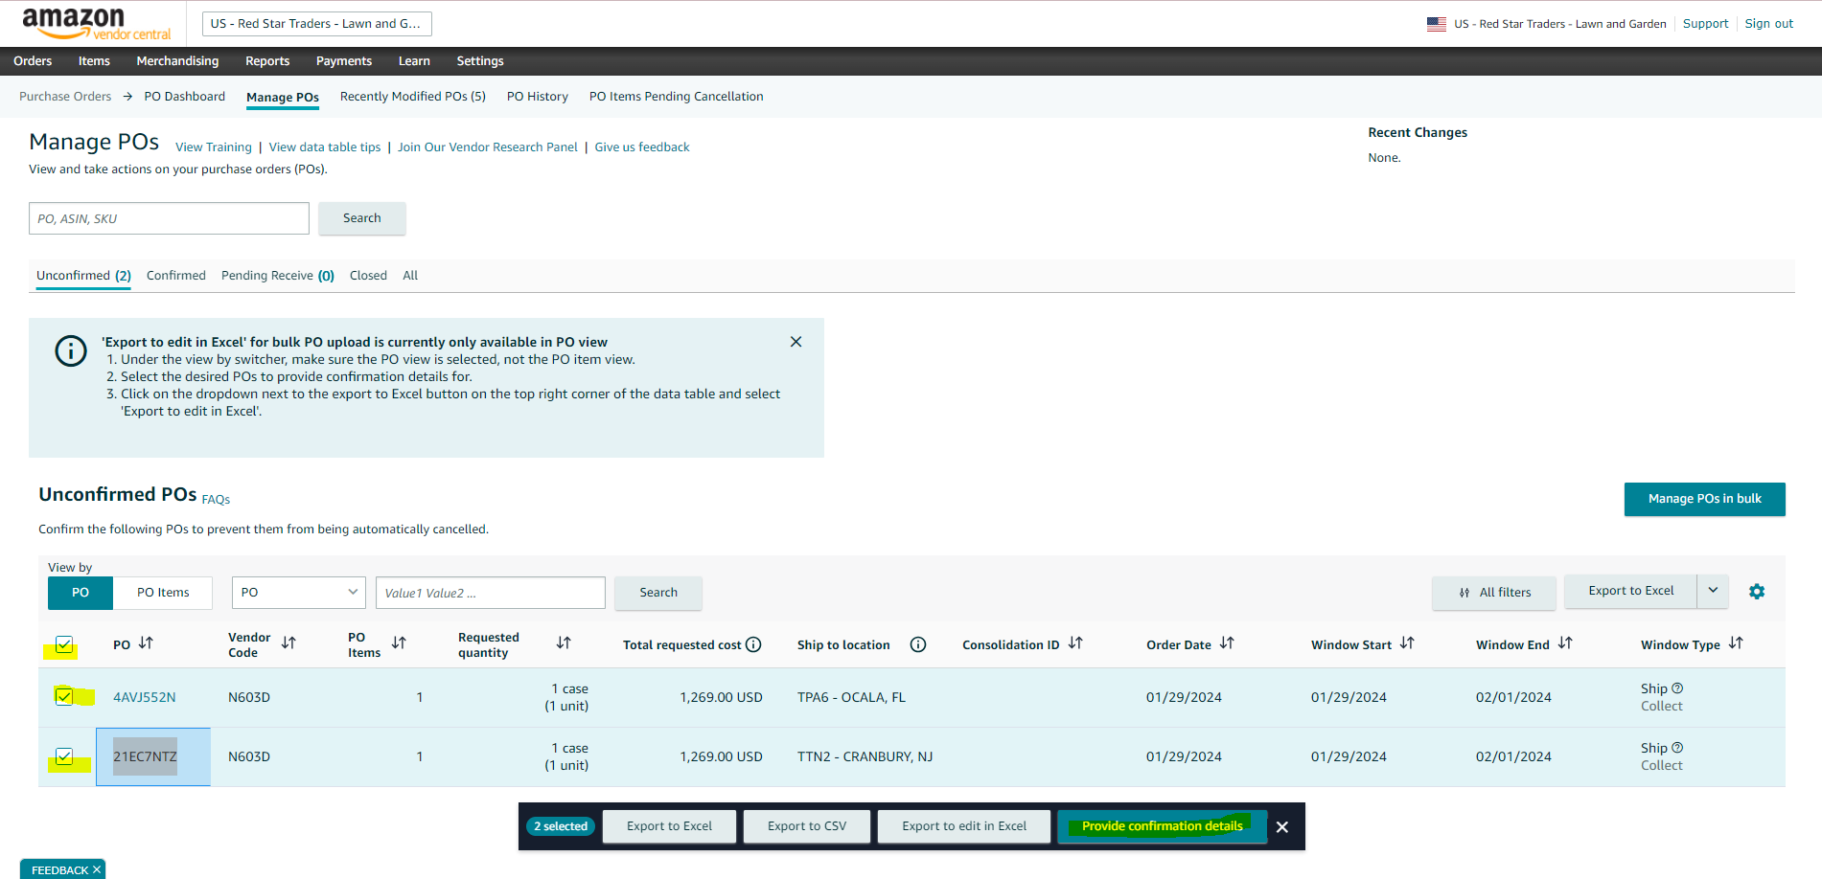
Task: Go to PO Dashboard tab
Action: coord(185,97)
